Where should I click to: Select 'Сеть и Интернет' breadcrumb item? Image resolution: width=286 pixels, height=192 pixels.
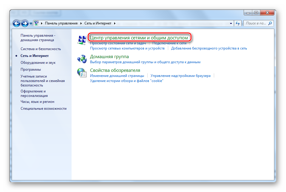click(98, 23)
